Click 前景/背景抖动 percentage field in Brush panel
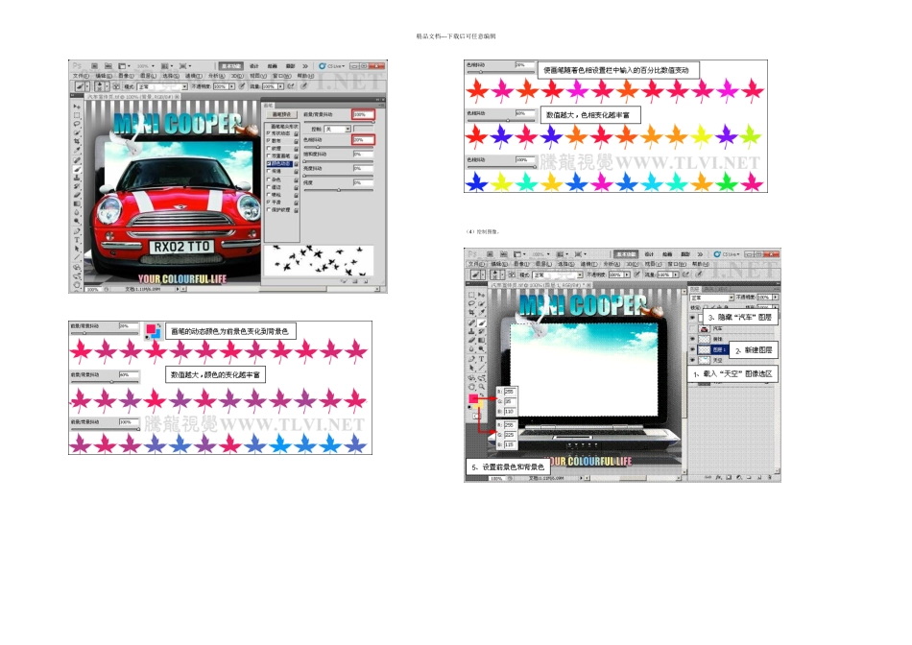The width and height of the screenshot is (912, 645). coord(364,114)
